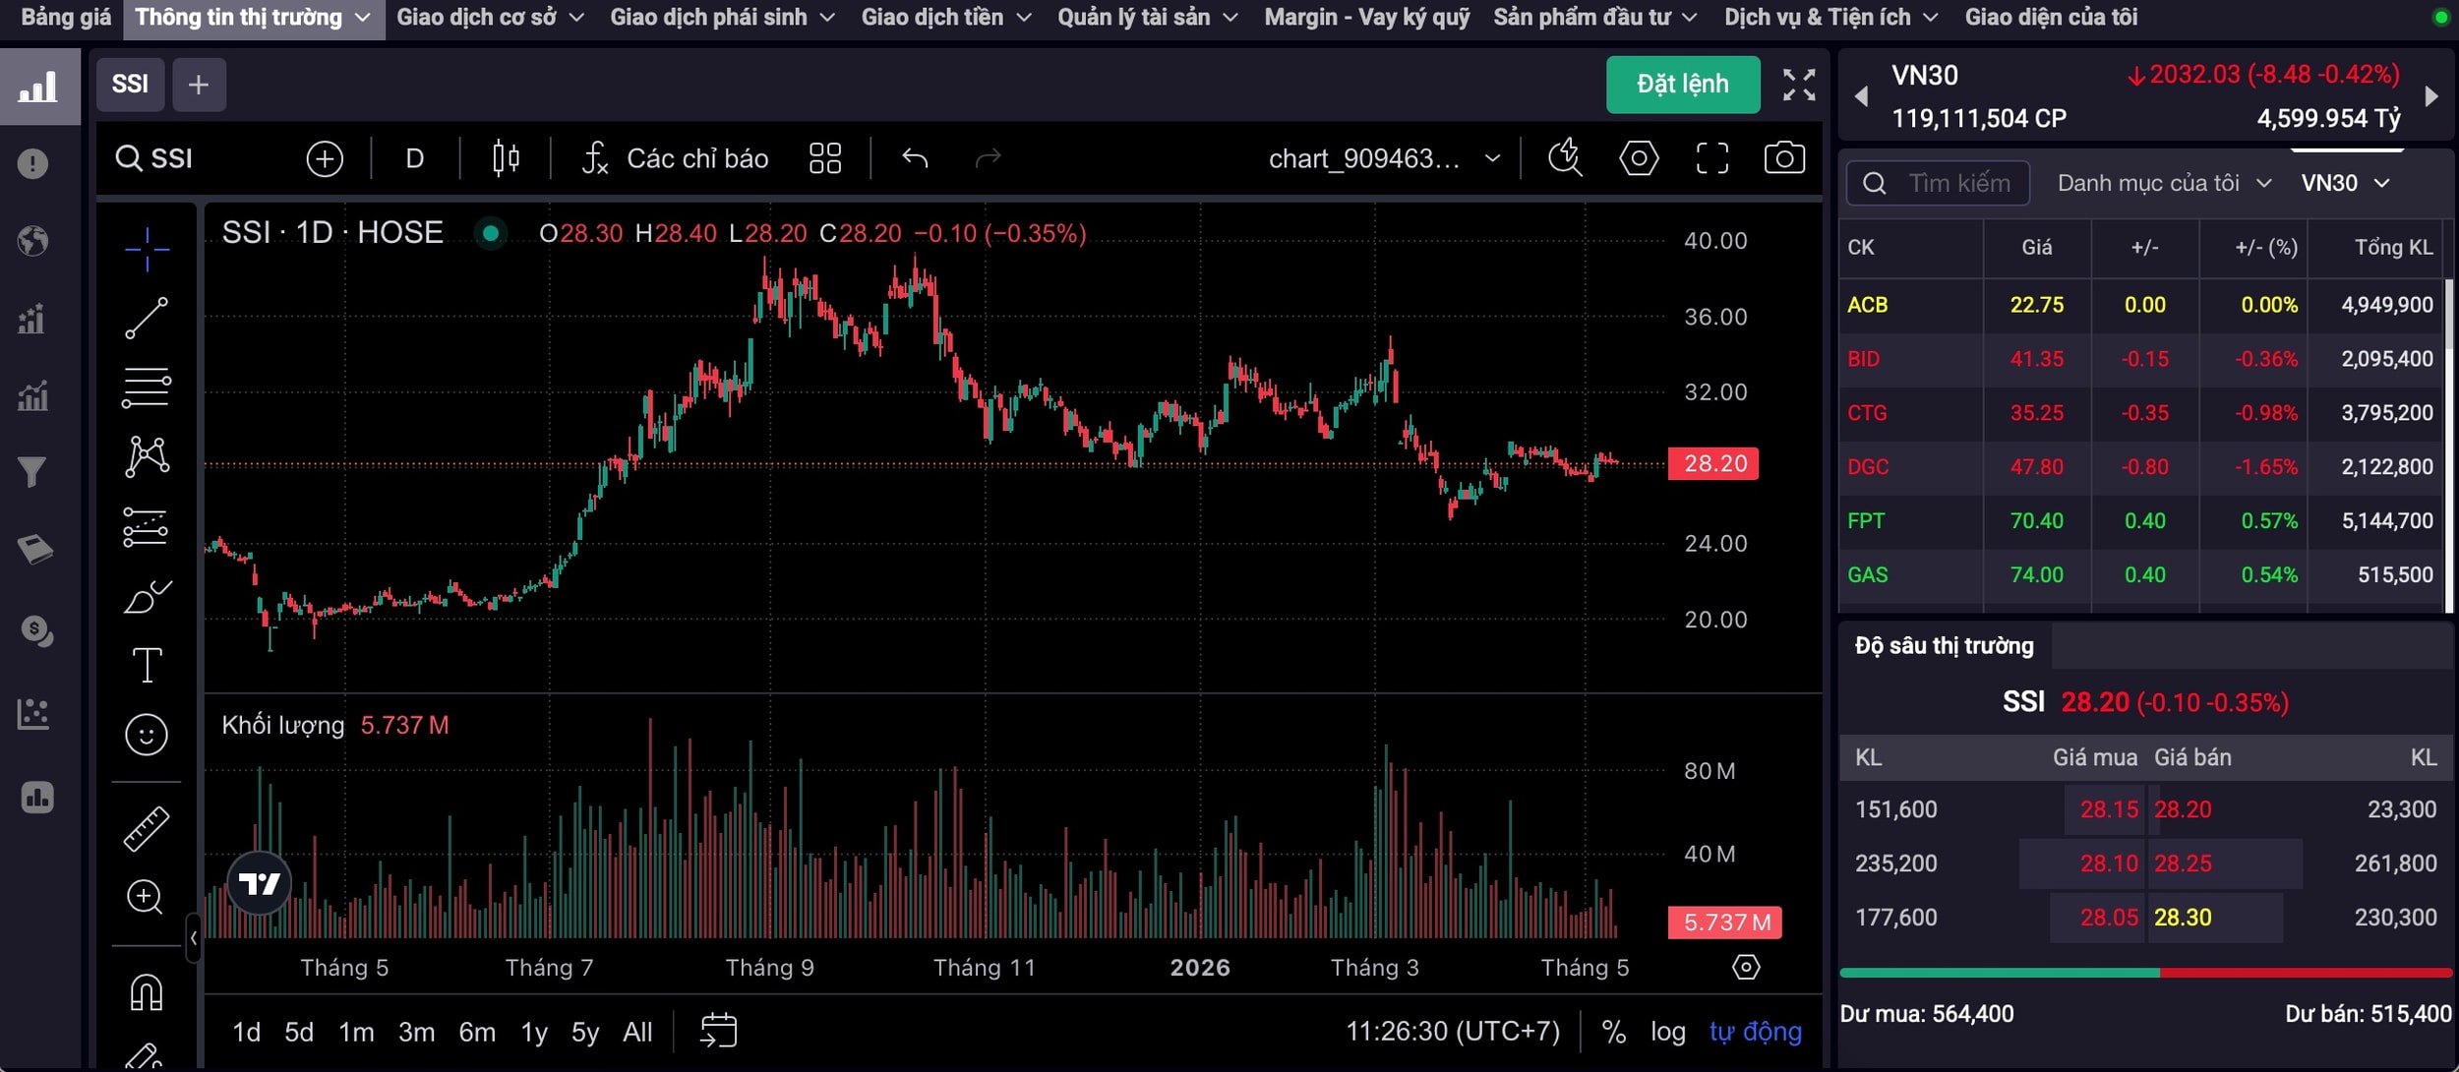This screenshot has height=1072, width=2459.
Task: Toggle the SSI market status green dot
Action: [490, 233]
